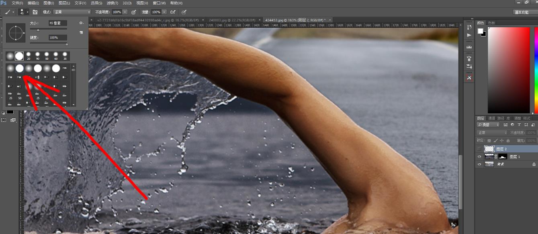Click the brush picker gear settings icon

pyautogui.click(x=81, y=23)
